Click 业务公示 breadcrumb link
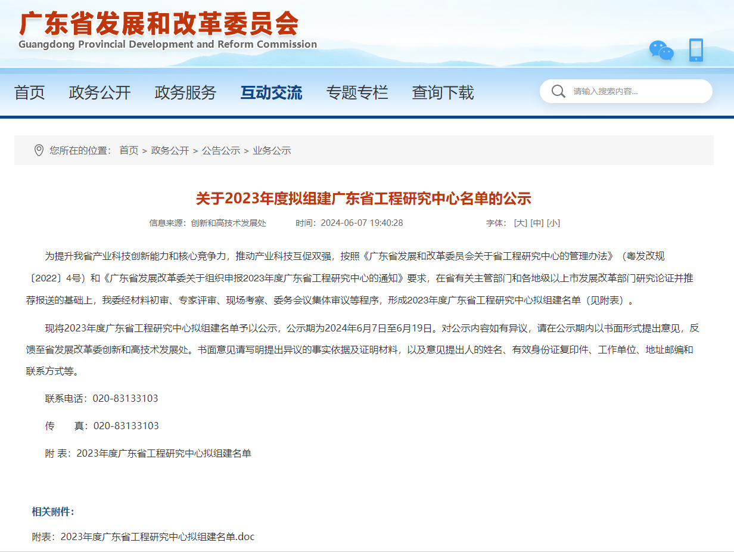The image size is (734, 552). pyautogui.click(x=272, y=150)
